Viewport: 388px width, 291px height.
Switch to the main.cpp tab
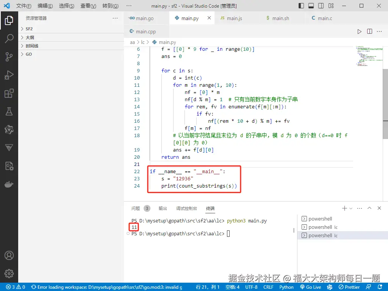[x=146, y=31]
